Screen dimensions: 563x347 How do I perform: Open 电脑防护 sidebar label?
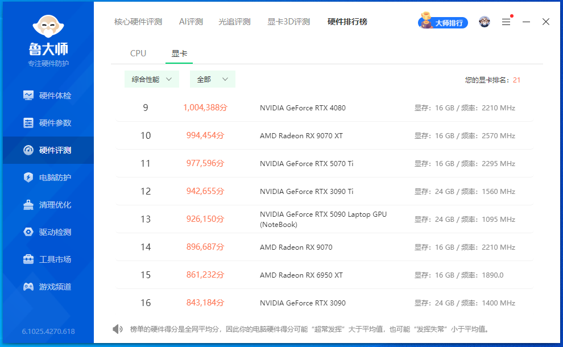coord(55,177)
